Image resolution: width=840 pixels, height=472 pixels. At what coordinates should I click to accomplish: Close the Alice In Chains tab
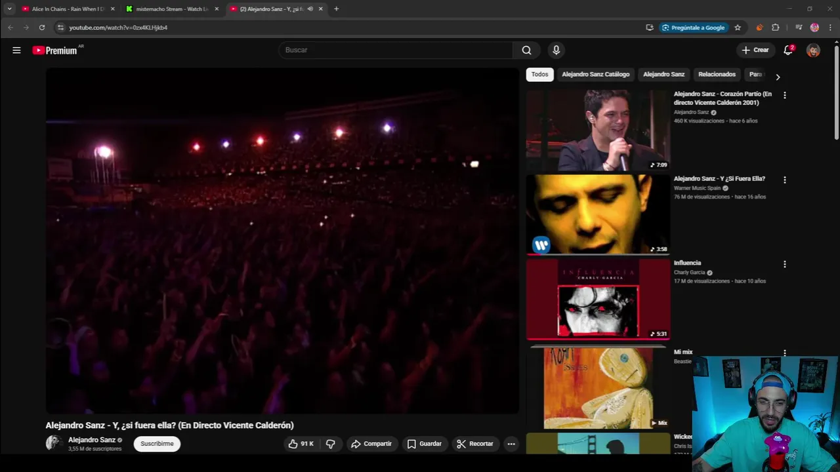tap(112, 9)
